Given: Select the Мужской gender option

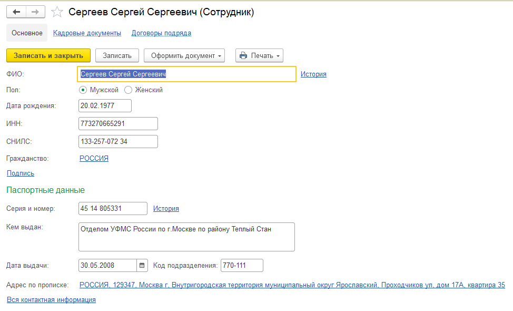Looking at the screenshot, I should (83, 90).
